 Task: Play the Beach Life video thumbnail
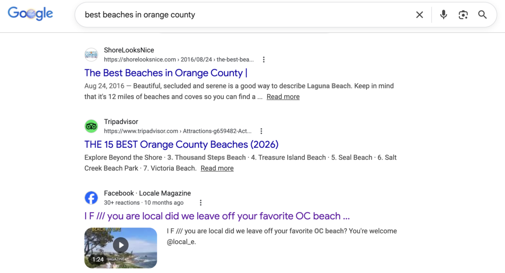(120, 245)
